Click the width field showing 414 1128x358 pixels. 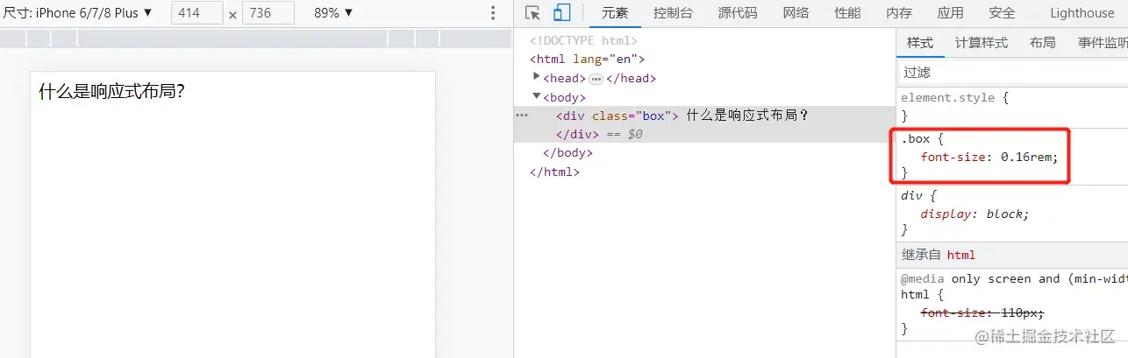pyautogui.click(x=197, y=13)
